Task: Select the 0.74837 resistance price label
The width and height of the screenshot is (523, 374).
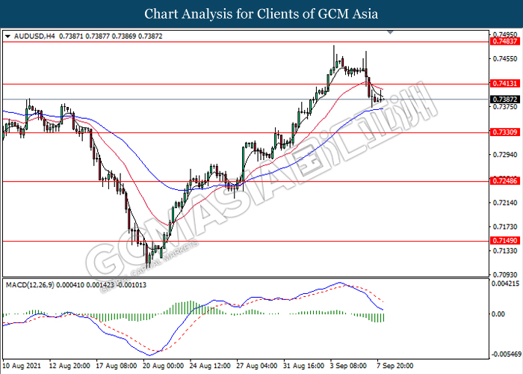Action: (505, 41)
